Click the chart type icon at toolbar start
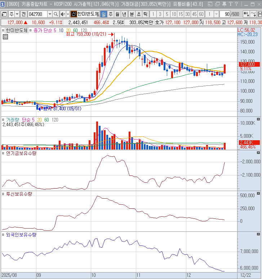262x279 pixels. tap(4, 14)
